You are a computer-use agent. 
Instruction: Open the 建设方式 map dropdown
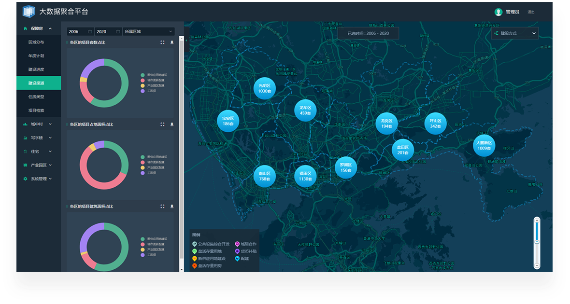tap(515, 33)
